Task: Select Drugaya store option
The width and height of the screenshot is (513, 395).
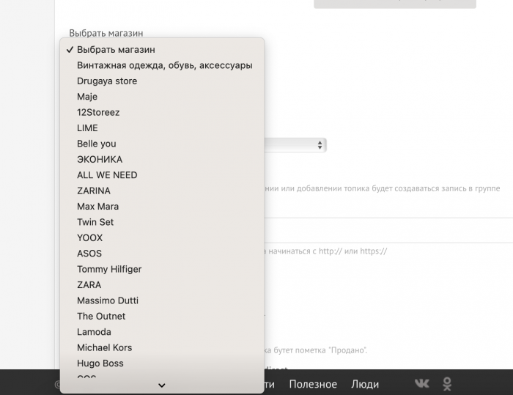Action: tap(162, 81)
